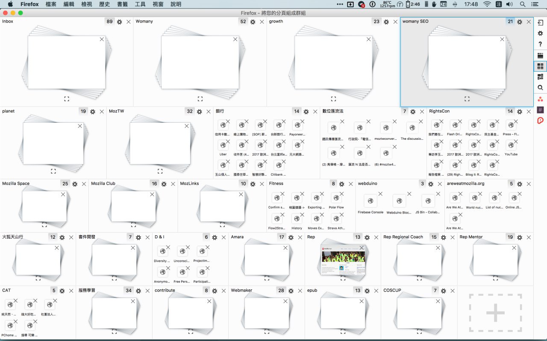Click the exit tab groups view icon
The image size is (547, 341).
[x=540, y=23]
